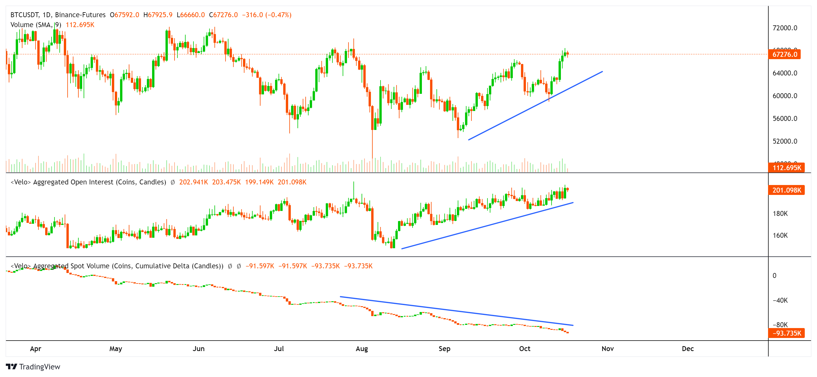The width and height of the screenshot is (817, 377).
Task: Click the Volume (SMA, 9) indicator label
Action: tap(36, 25)
